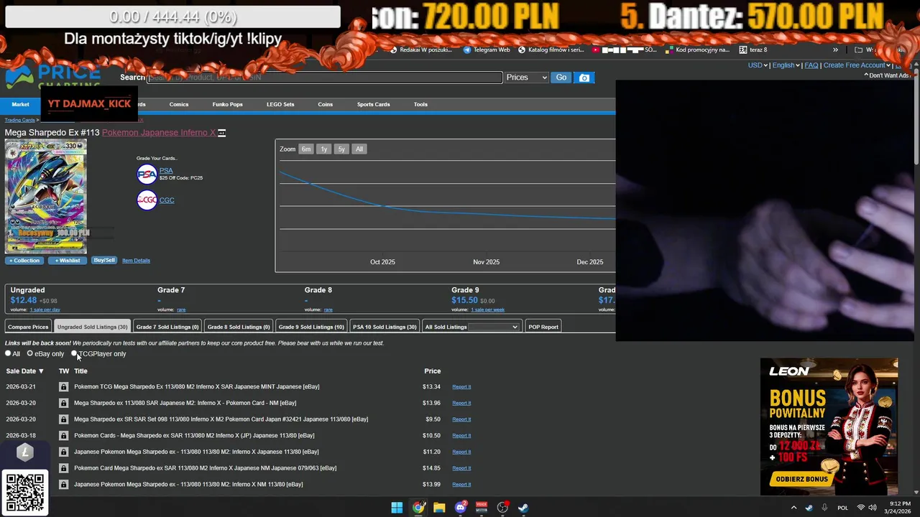Open Chrome from the taskbar
Screen dimensions: 920x517
(418, 508)
